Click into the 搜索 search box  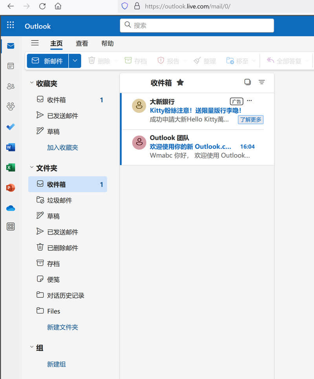[197, 26]
